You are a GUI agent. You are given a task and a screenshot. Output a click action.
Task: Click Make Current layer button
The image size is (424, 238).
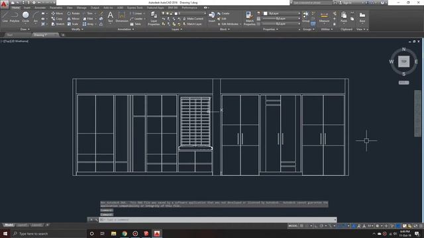[193, 19]
